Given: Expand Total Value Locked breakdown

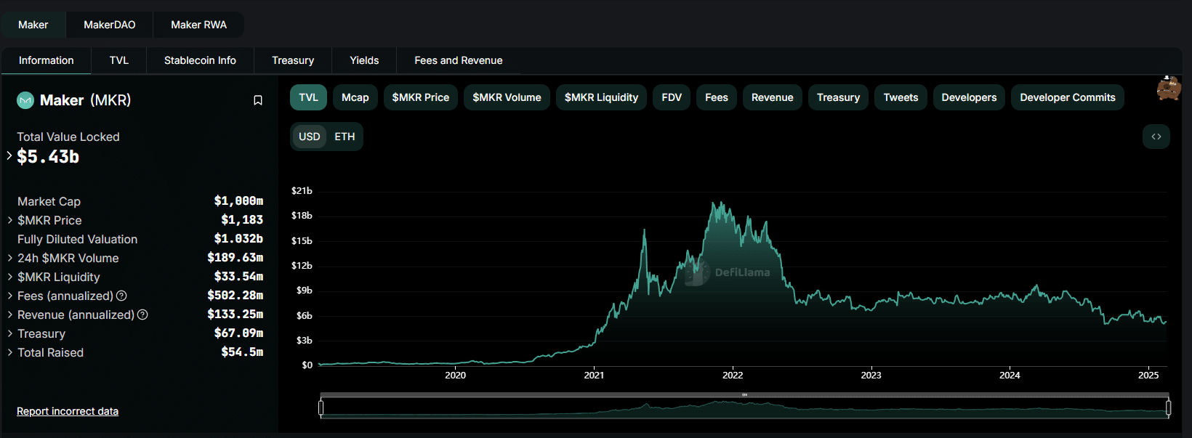Looking at the screenshot, I should tap(9, 155).
